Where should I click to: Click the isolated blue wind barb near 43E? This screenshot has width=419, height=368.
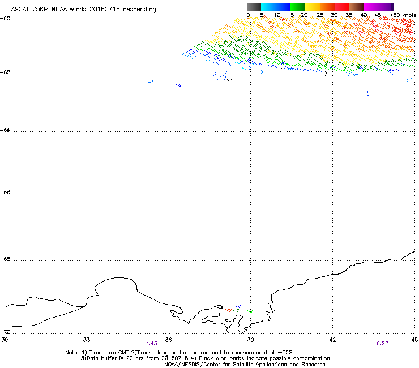368,93
